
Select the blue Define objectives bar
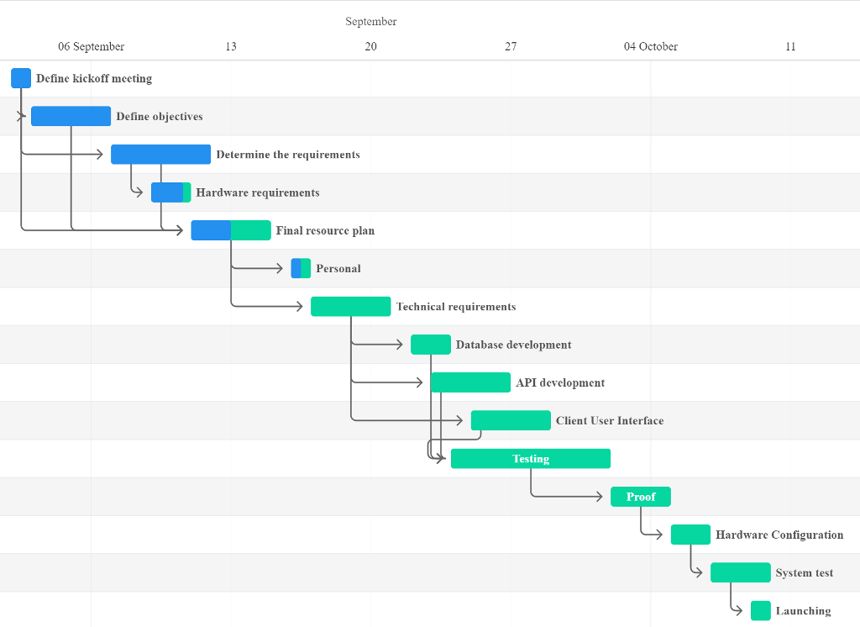(x=71, y=116)
